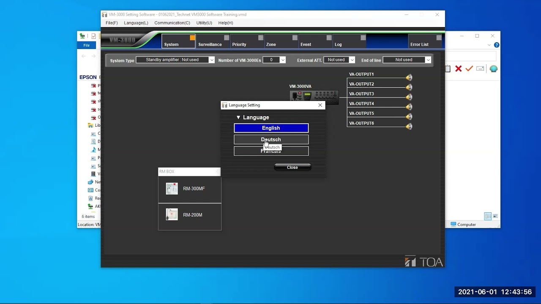Switch to the Surveillance tab

pyautogui.click(x=213, y=41)
